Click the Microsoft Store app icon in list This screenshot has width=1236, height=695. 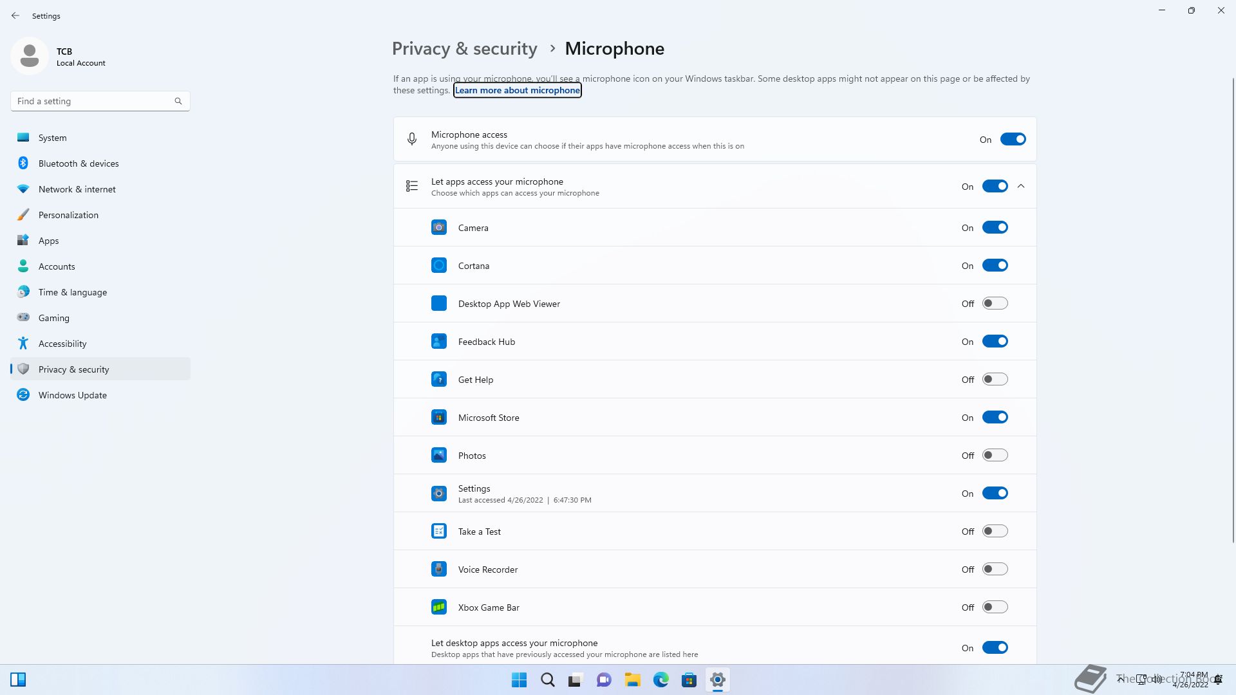pos(439,418)
